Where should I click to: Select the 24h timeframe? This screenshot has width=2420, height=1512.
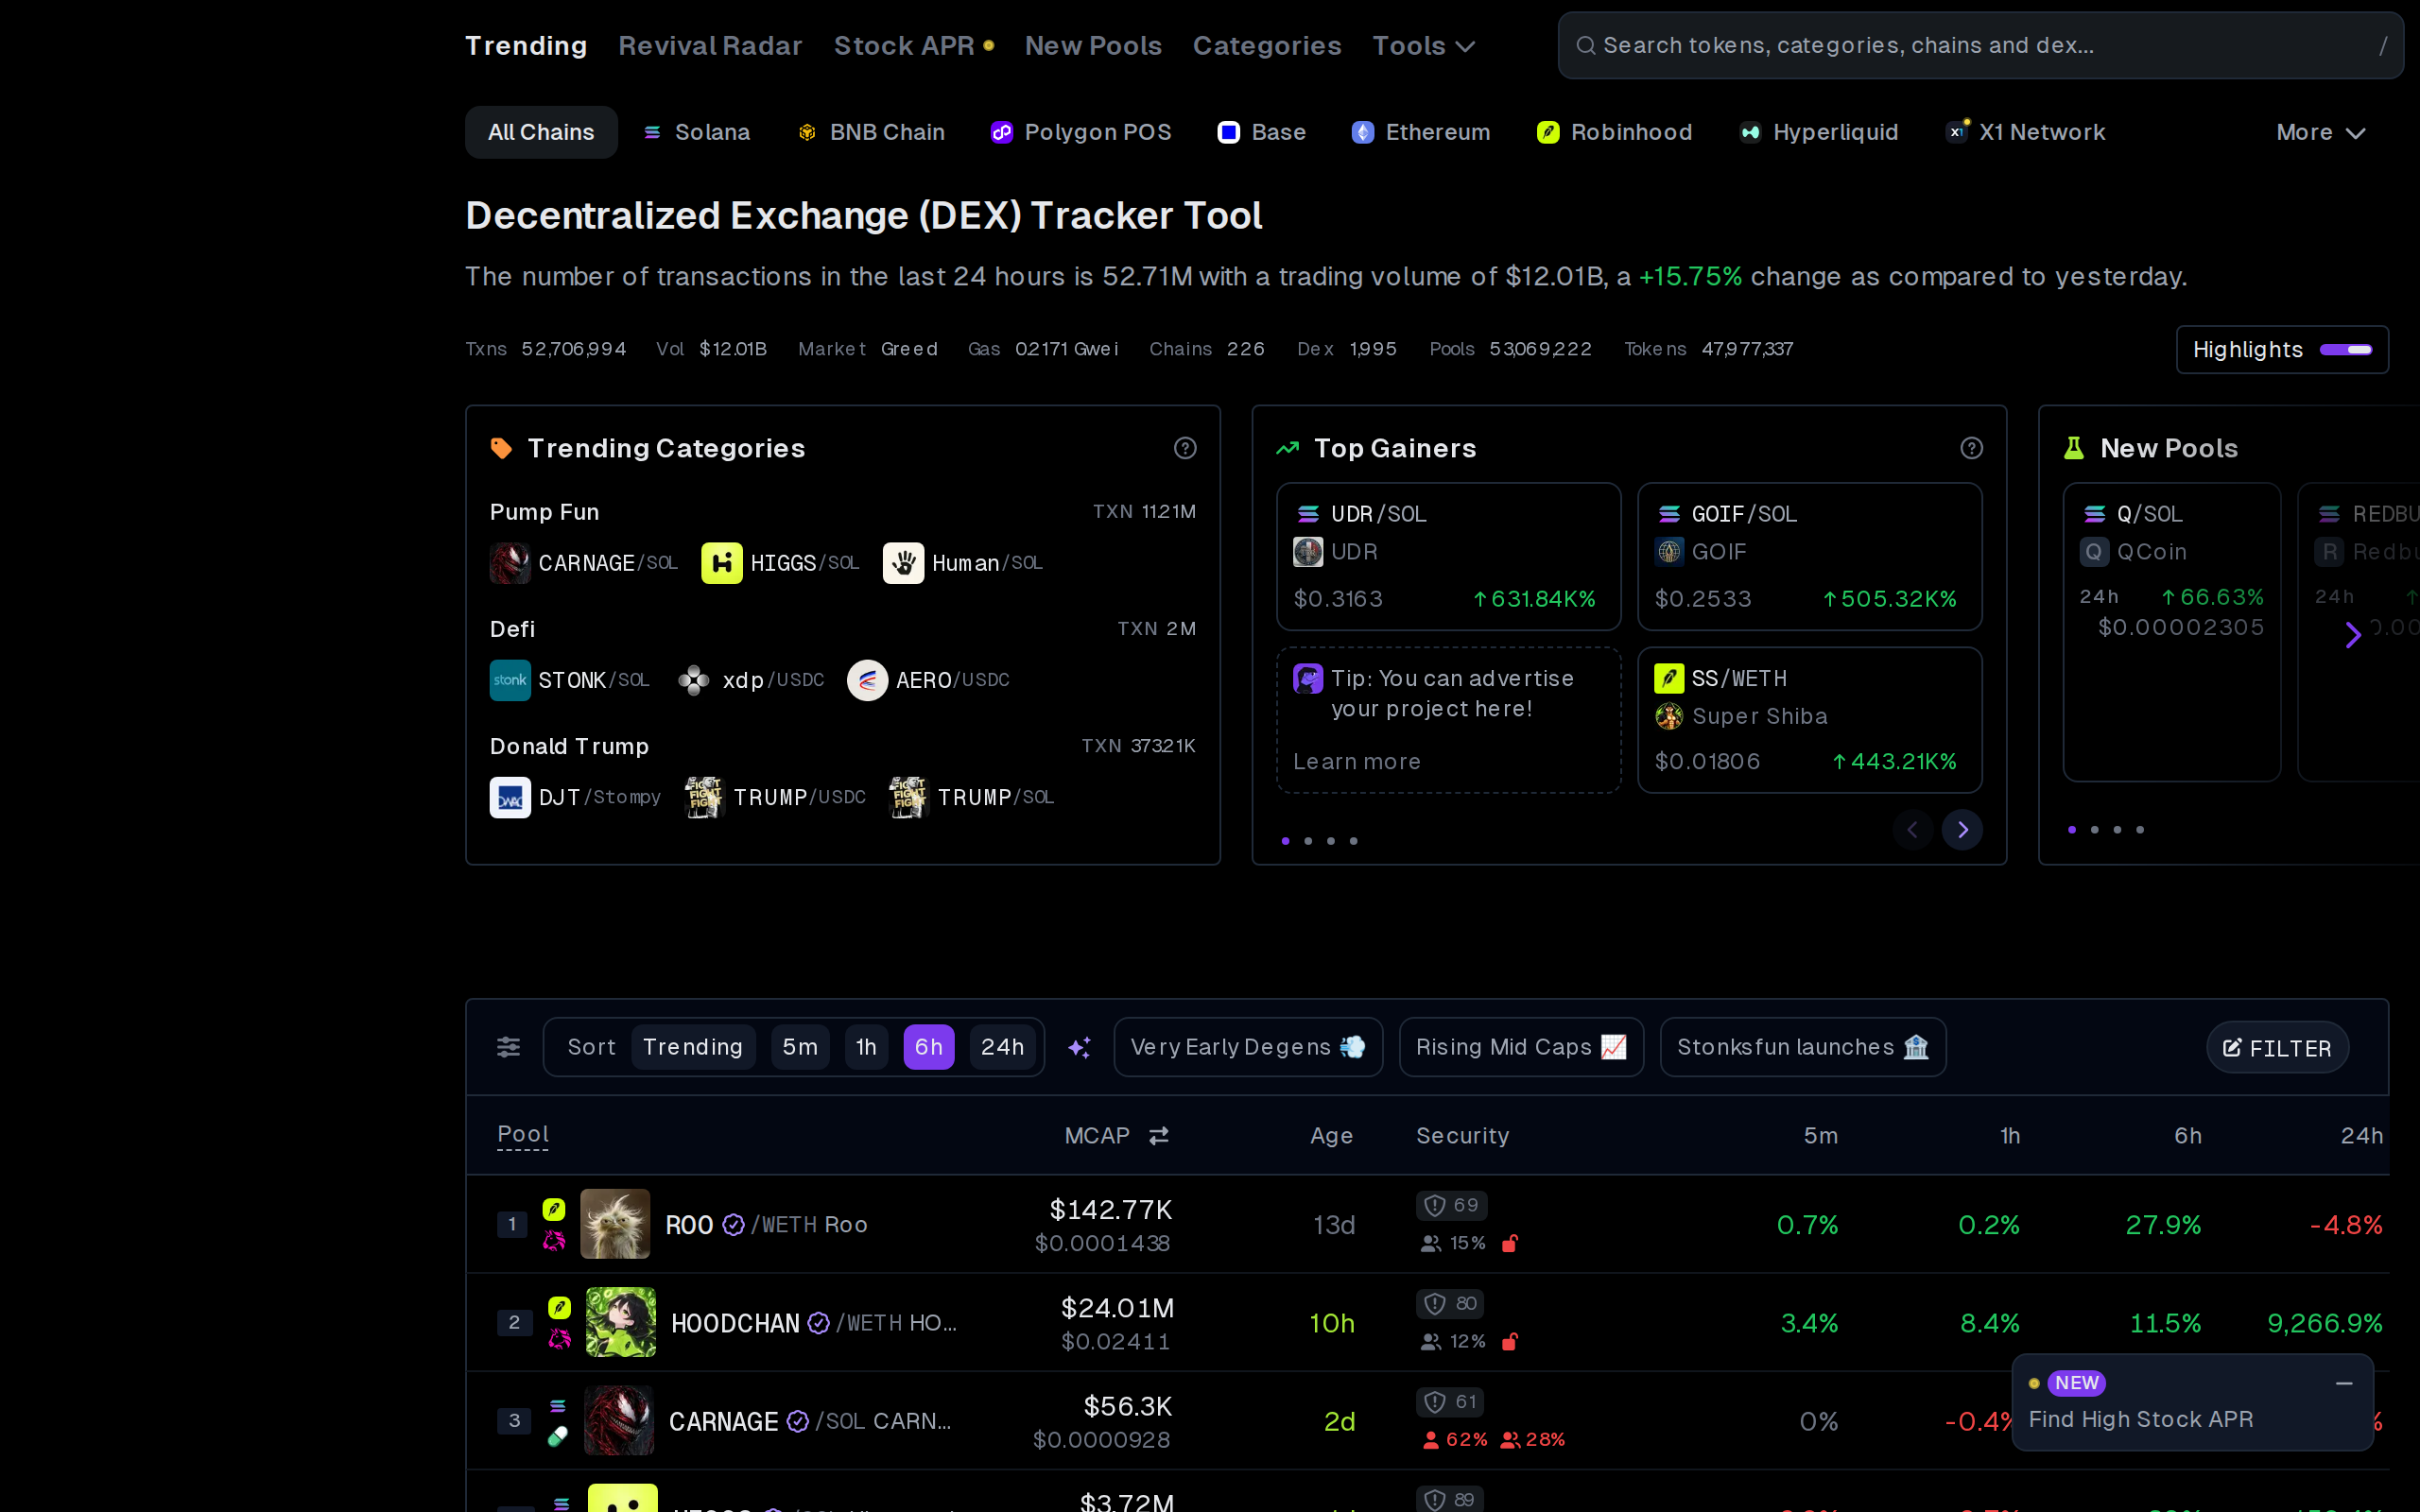click(1002, 1047)
